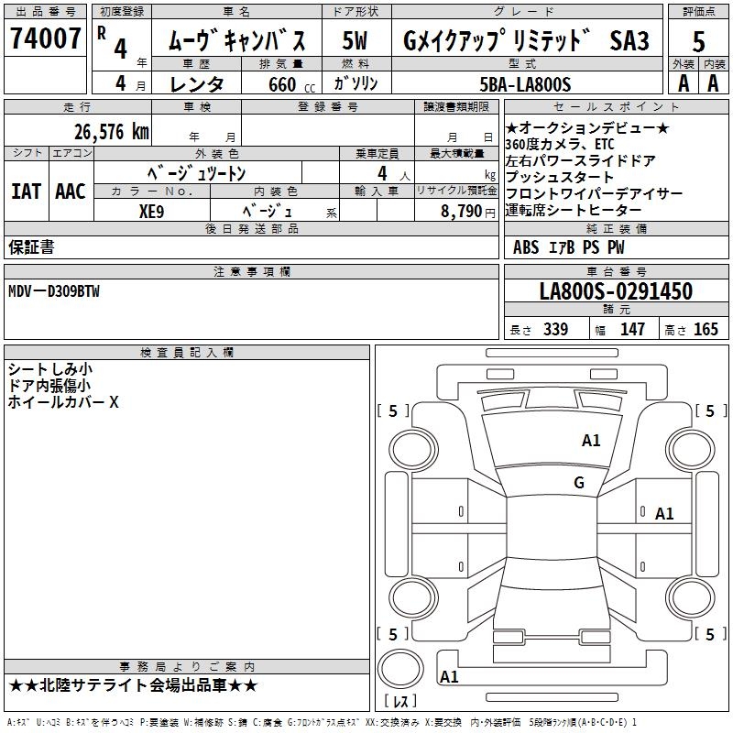Viewport: 733px width, 733px height.
Task: Select fuel type ガソリン
Action: pos(356,83)
